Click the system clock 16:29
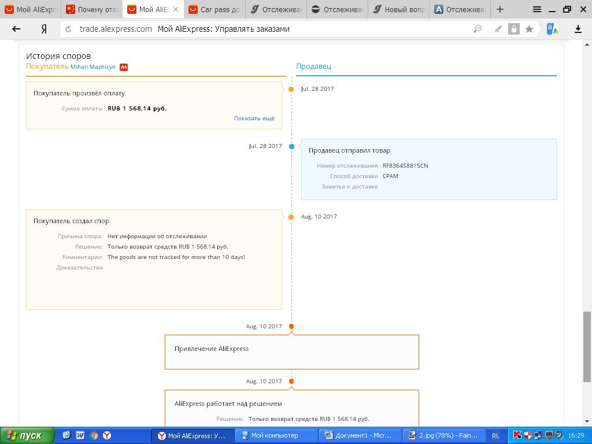This screenshot has height=444, width=592. [576, 435]
